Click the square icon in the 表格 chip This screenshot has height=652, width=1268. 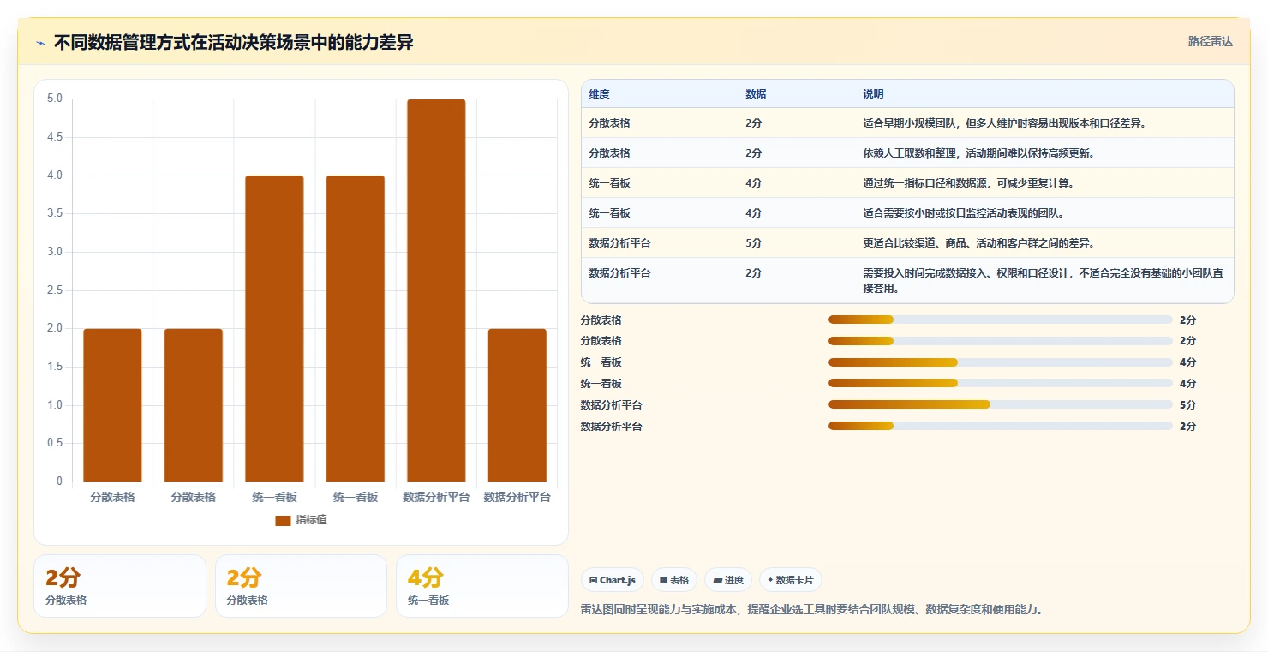tap(664, 580)
